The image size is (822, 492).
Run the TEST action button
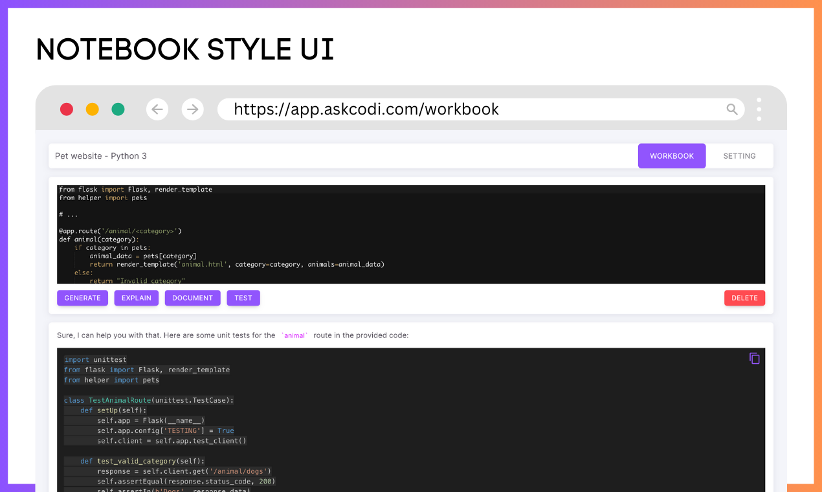coord(243,298)
